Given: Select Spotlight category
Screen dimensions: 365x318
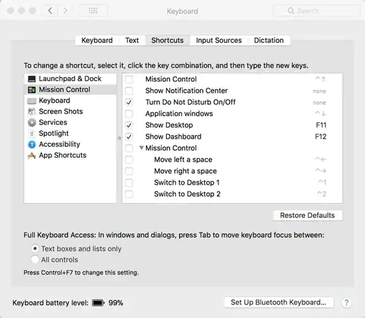Looking at the screenshot, I should pos(70,133).
